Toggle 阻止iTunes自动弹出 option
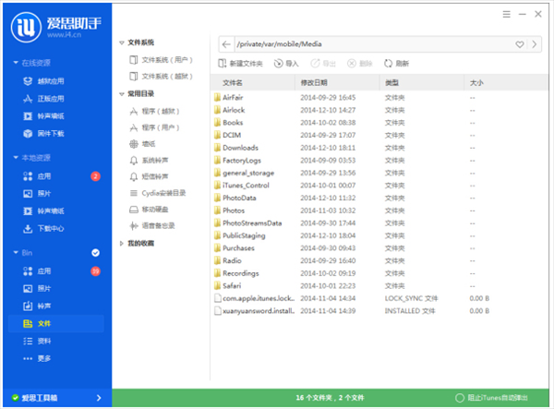Image resolution: width=554 pixels, height=409 pixels. tap(492, 398)
